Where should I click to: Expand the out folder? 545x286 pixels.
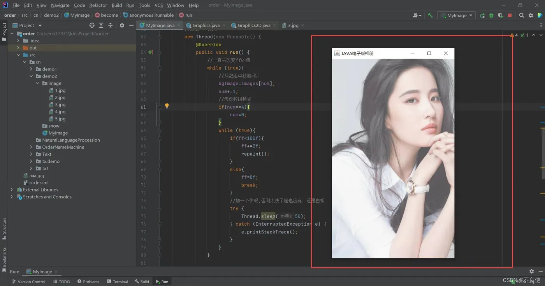[18, 48]
